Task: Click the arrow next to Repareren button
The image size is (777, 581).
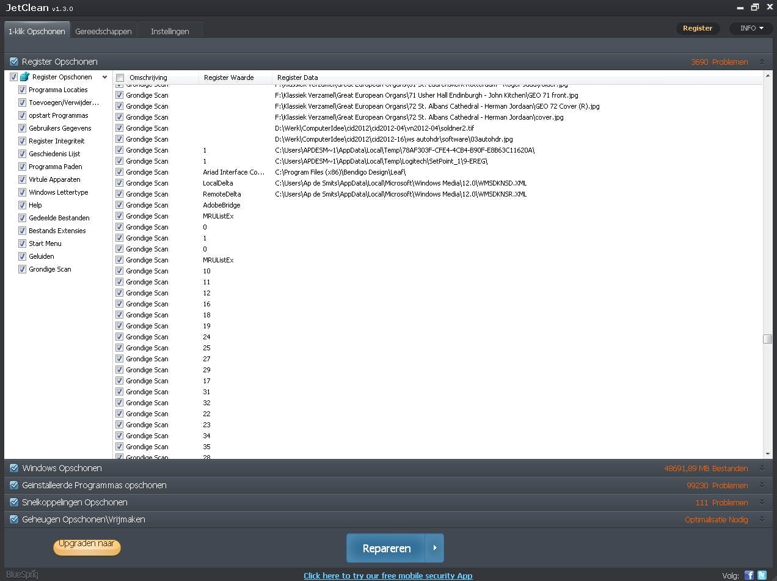Action: [x=434, y=548]
